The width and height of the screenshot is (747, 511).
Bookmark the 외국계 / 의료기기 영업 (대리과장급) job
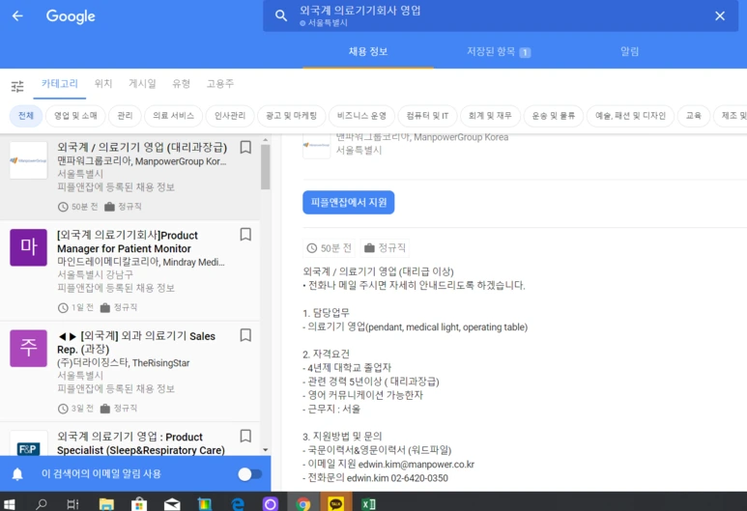tap(245, 147)
